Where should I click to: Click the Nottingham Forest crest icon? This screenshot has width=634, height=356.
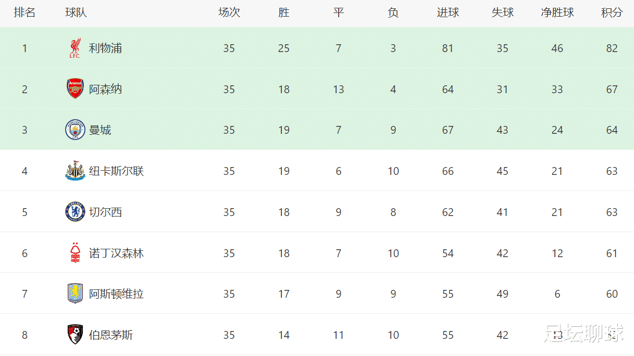pyautogui.click(x=75, y=253)
